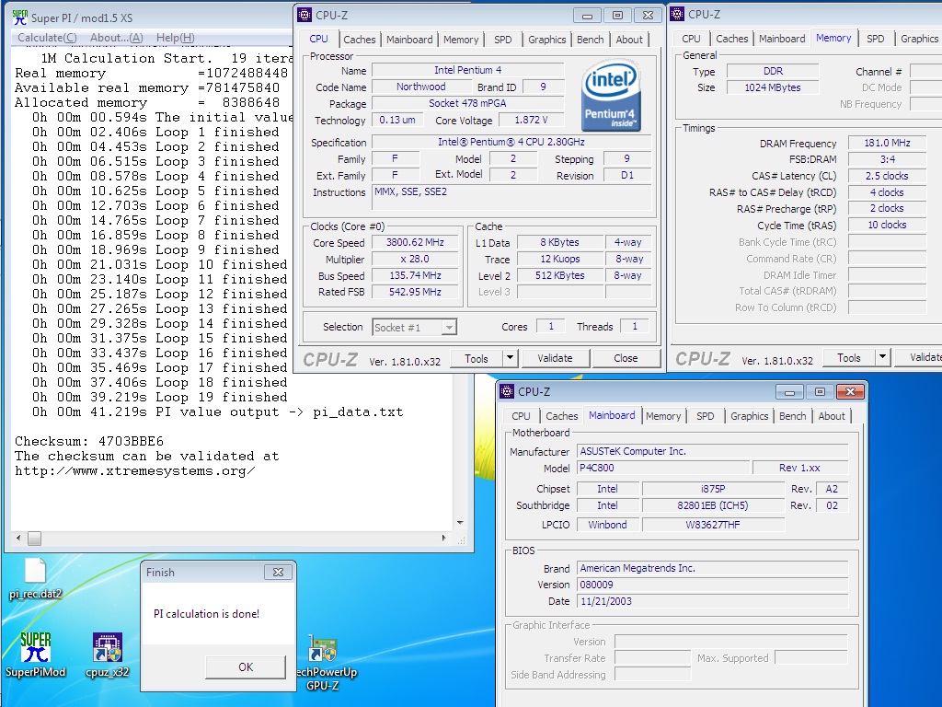Switch to Bench tab in CPU window
This screenshot has width=942, height=707.
pyautogui.click(x=590, y=40)
